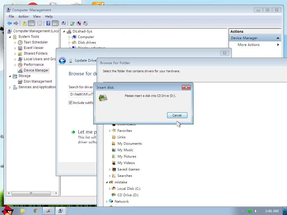Open the Start button on the taskbar
287x215 pixels.
pos(8,211)
